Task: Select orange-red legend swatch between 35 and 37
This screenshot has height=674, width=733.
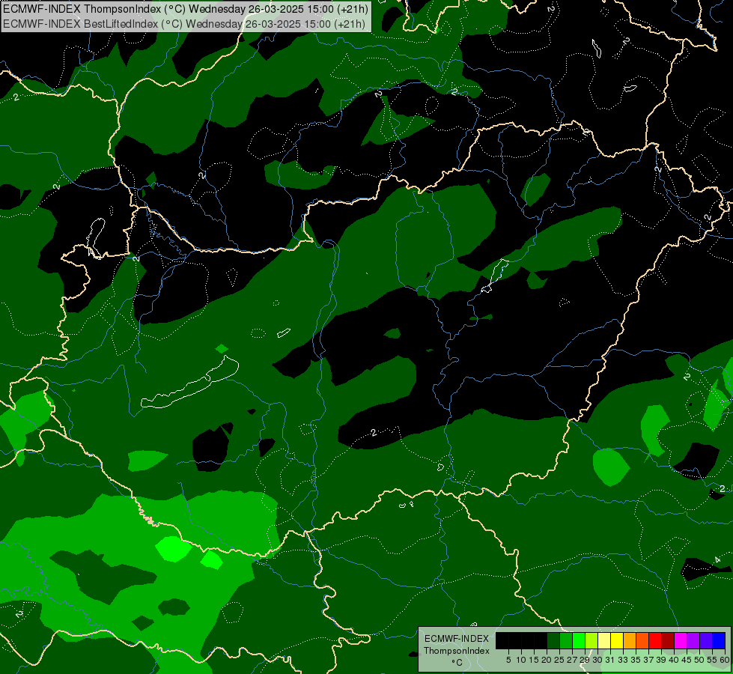Action: pyautogui.click(x=642, y=640)
